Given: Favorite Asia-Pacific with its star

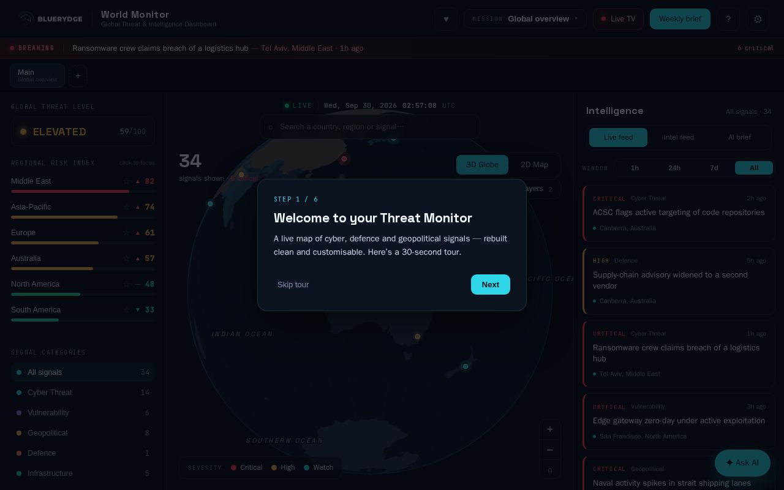Looking at the screenshot, I should pyautogui.click(x=126, y=207).
